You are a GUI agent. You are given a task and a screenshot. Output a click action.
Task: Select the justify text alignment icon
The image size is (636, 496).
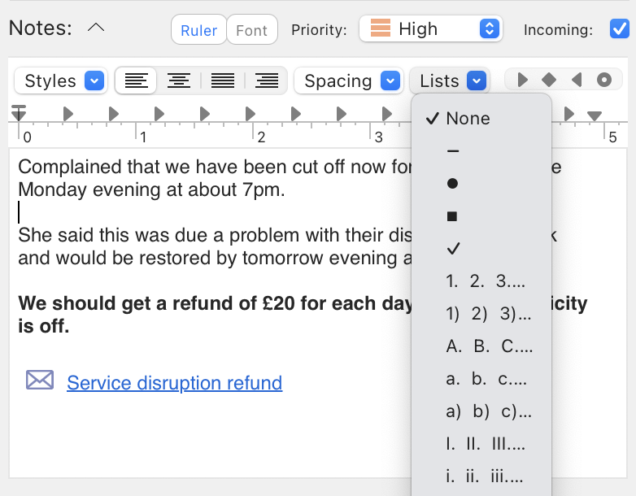[222, 80]
